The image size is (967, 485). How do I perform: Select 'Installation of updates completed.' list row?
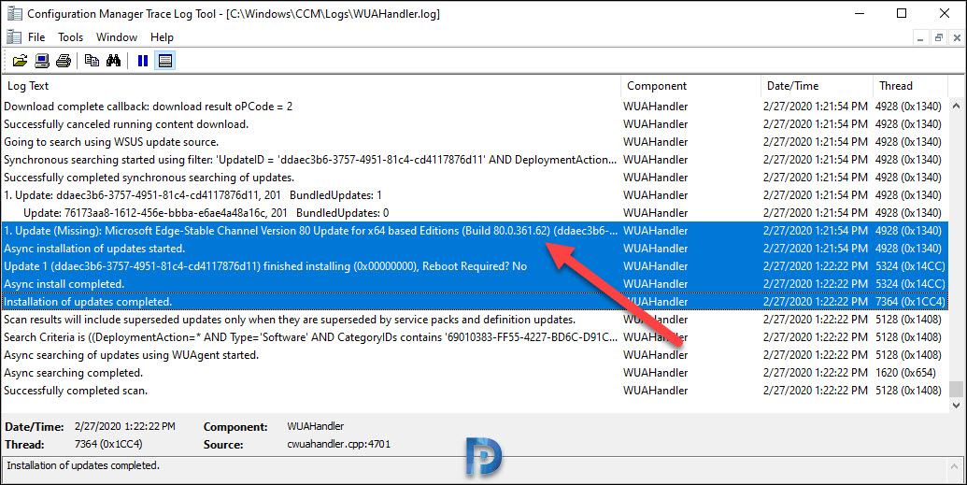475,302
